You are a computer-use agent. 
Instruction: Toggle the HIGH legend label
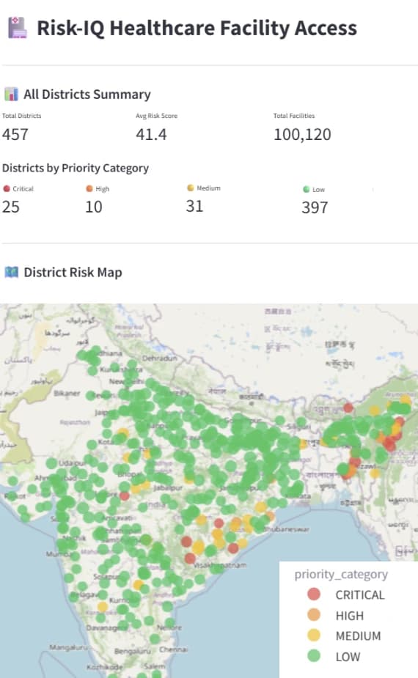click(350, 616)
